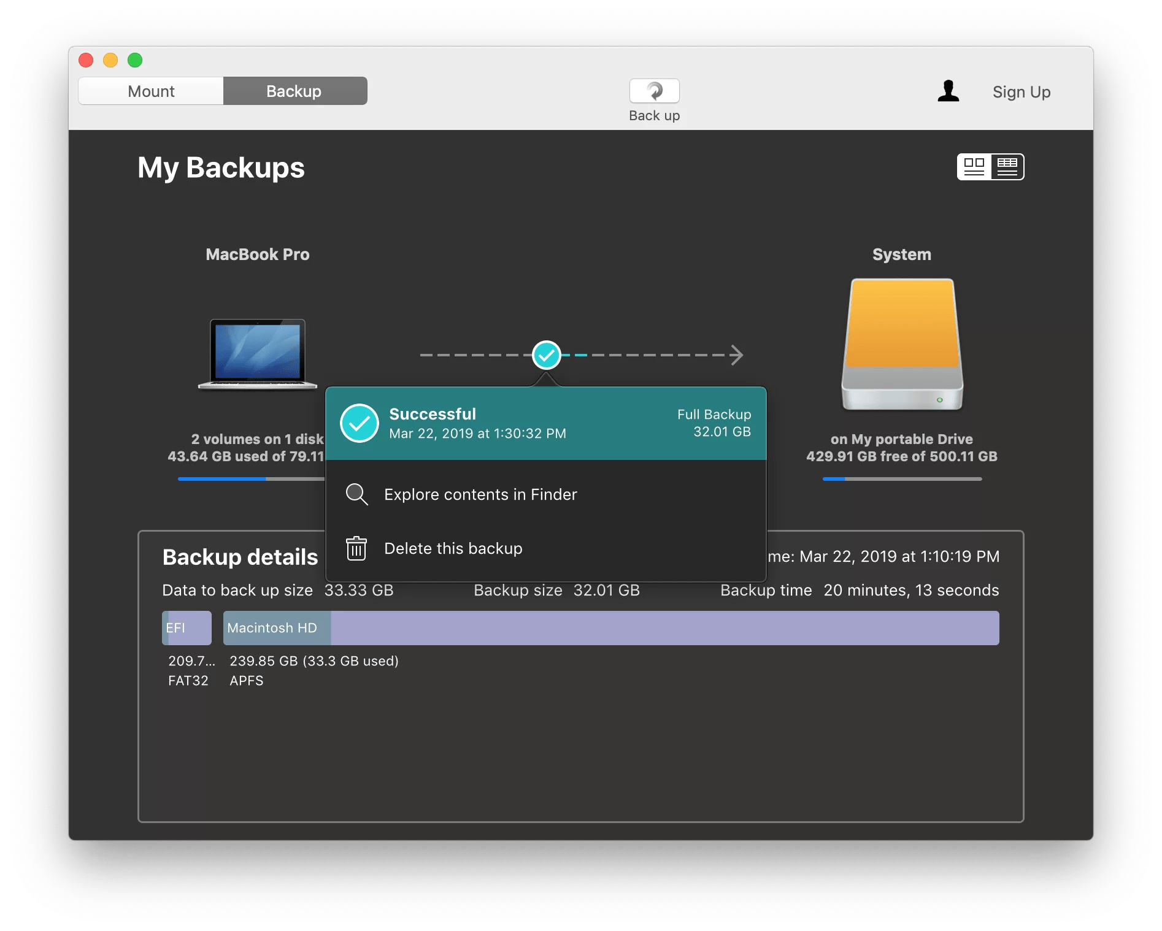The width and height of the screenshot is (1162, 931).
Task: Click the timeline arrow toward System drive
Action: [736, 355]
